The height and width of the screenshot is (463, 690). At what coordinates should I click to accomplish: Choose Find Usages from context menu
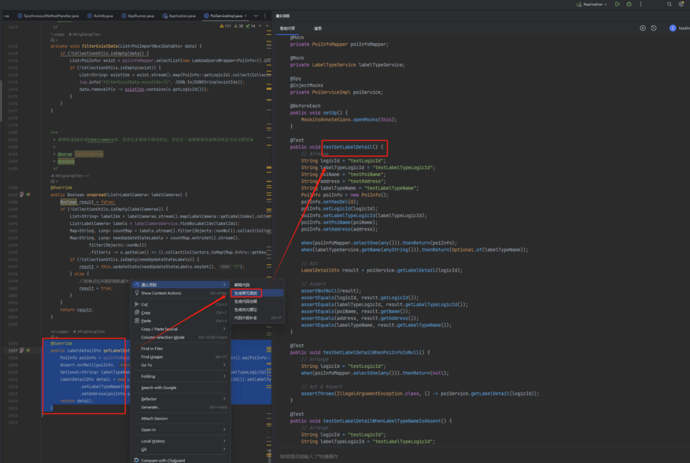(152, 357)
